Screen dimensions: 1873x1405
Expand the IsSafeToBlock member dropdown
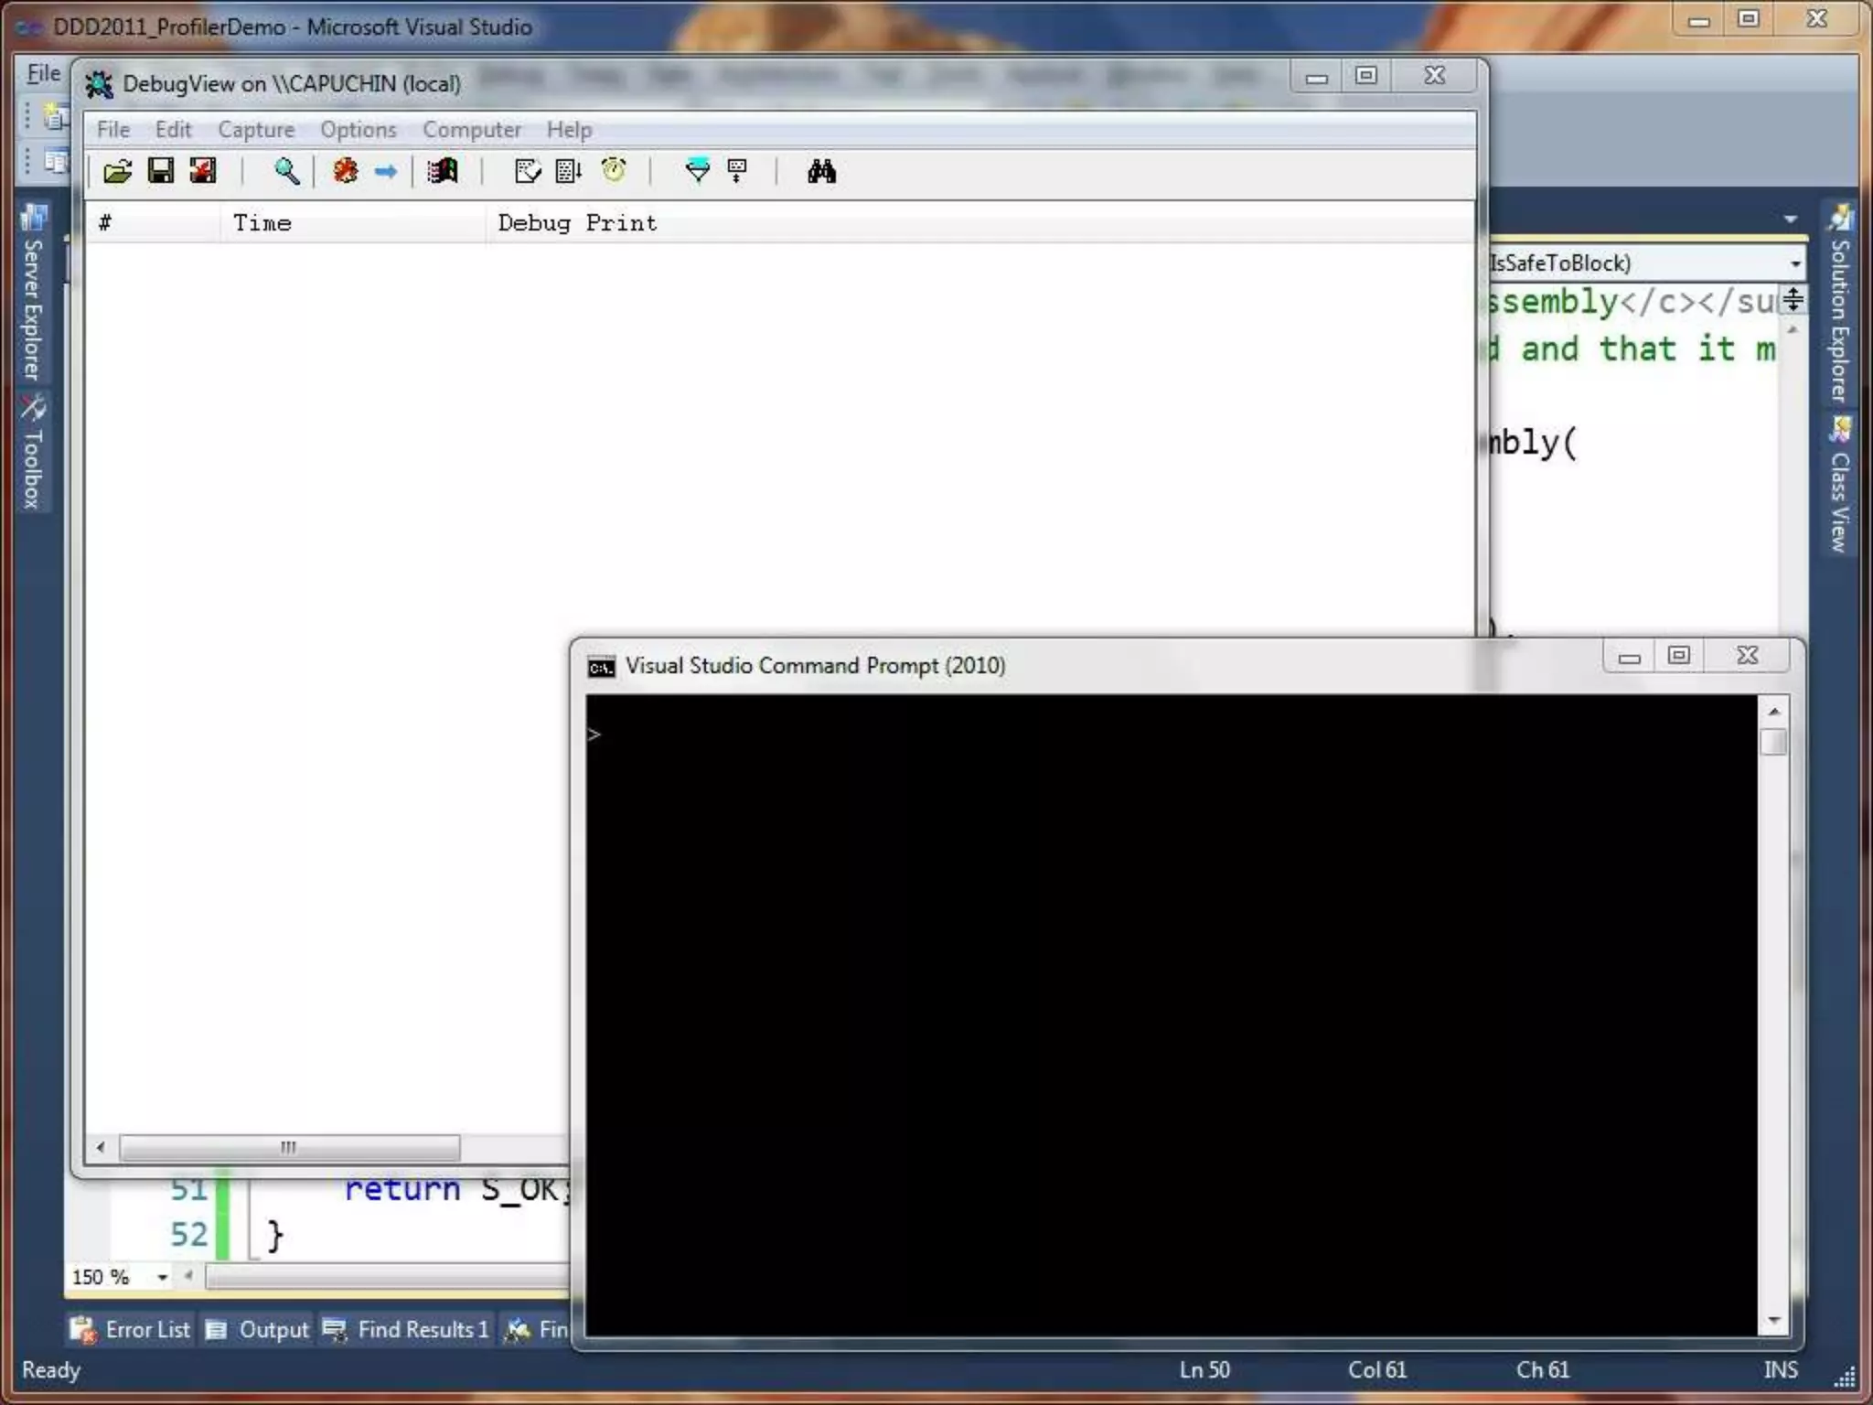click(1795, 264)
